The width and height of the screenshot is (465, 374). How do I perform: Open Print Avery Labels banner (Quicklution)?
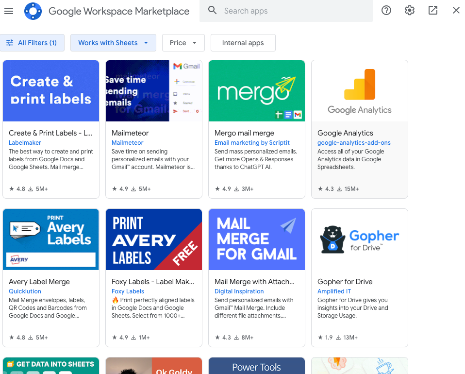coord(51,239)
